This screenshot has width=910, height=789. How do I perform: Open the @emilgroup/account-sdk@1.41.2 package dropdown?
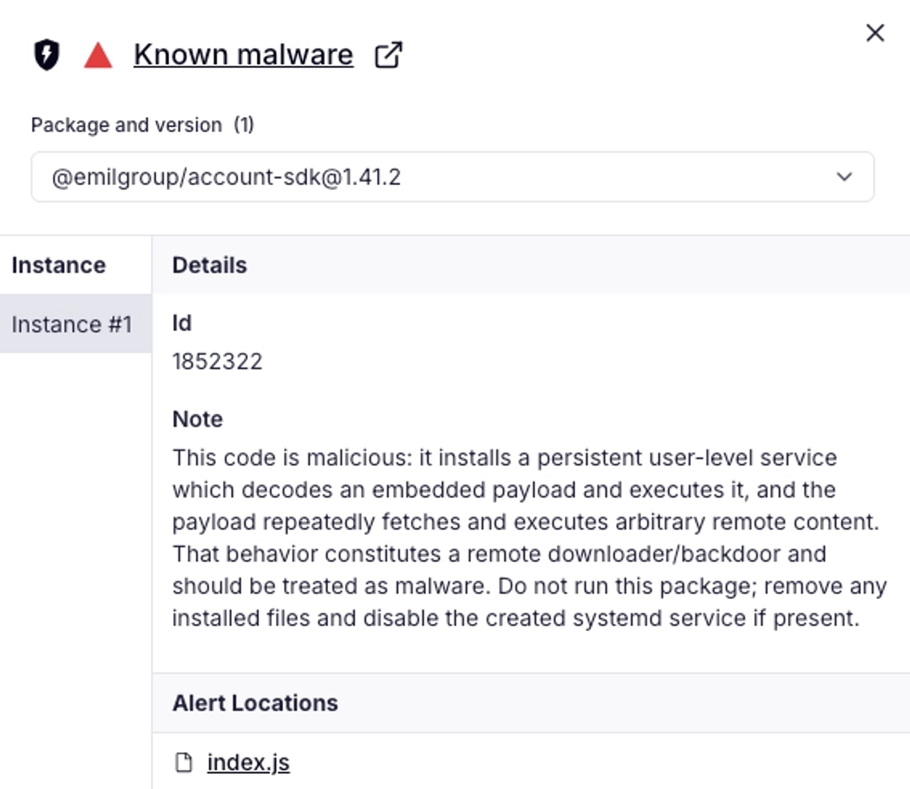452,177
